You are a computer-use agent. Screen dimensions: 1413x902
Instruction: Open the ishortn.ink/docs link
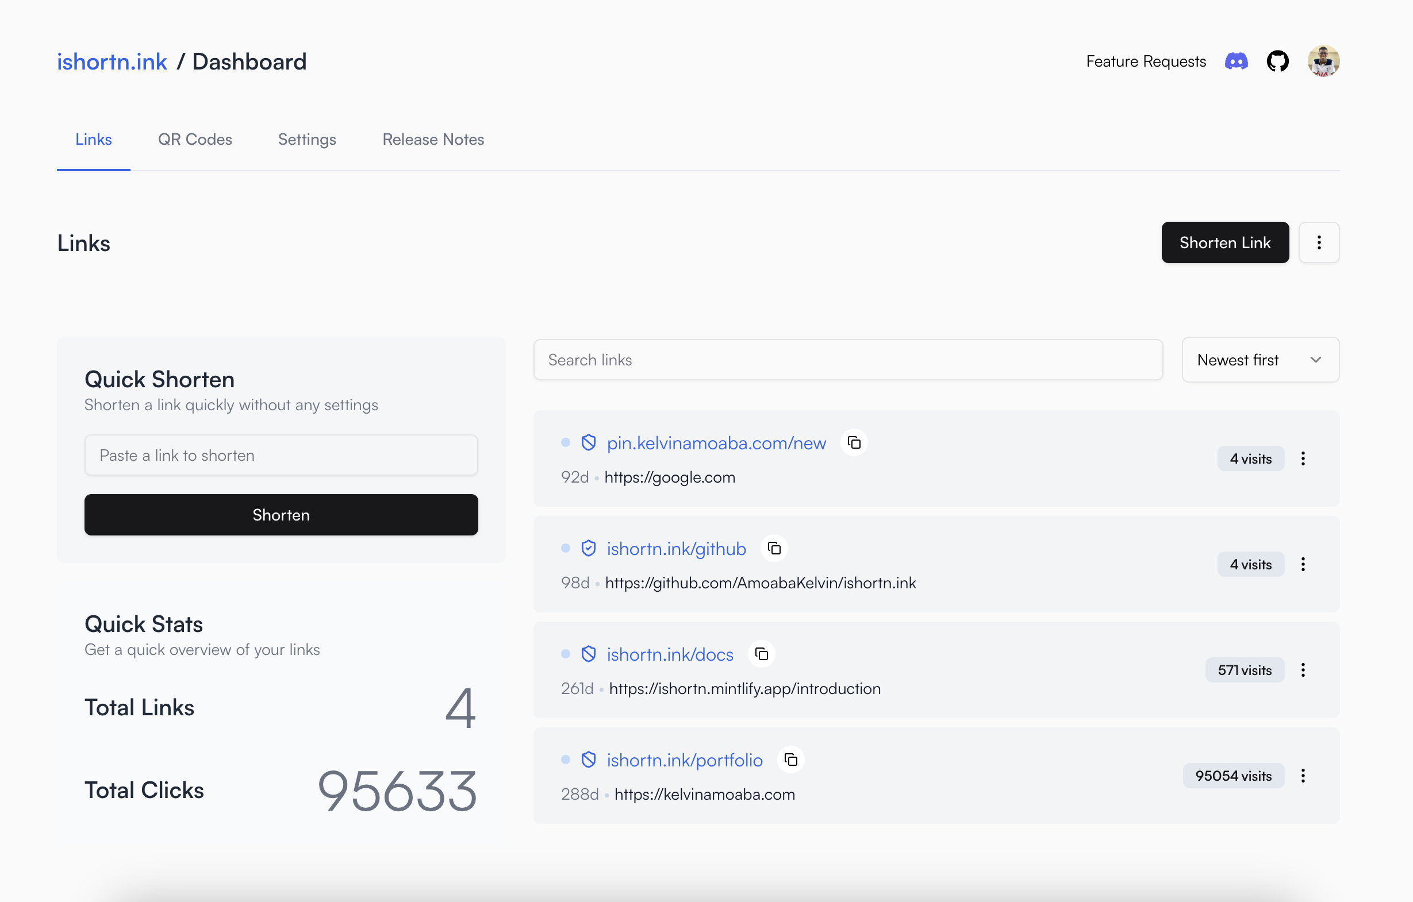click(x=670, y=654)
